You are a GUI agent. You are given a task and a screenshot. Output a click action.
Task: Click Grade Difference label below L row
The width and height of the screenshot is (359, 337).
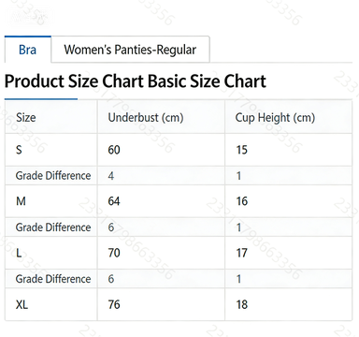[53, 279]
